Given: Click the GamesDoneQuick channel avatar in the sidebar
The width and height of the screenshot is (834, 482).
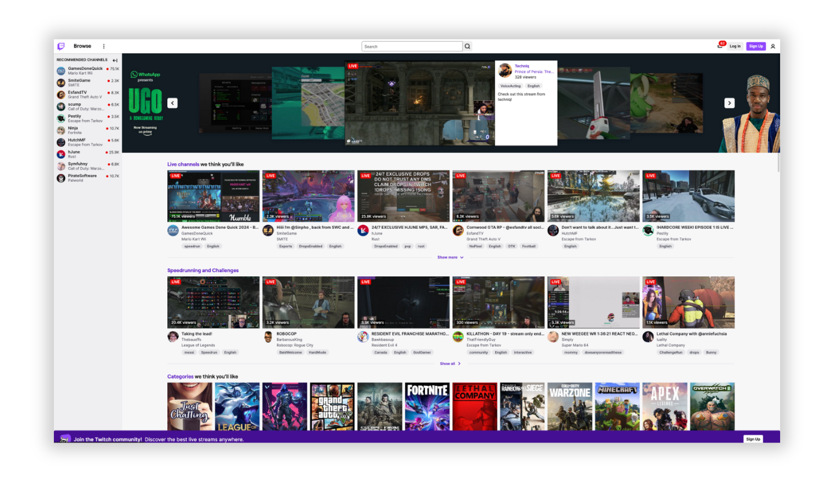Looking at the screenshot, I should [60, 70].
